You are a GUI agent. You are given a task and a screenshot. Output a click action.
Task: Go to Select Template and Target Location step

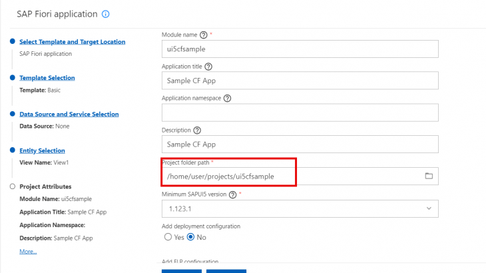pyautogui.click(x=72, y=42)
